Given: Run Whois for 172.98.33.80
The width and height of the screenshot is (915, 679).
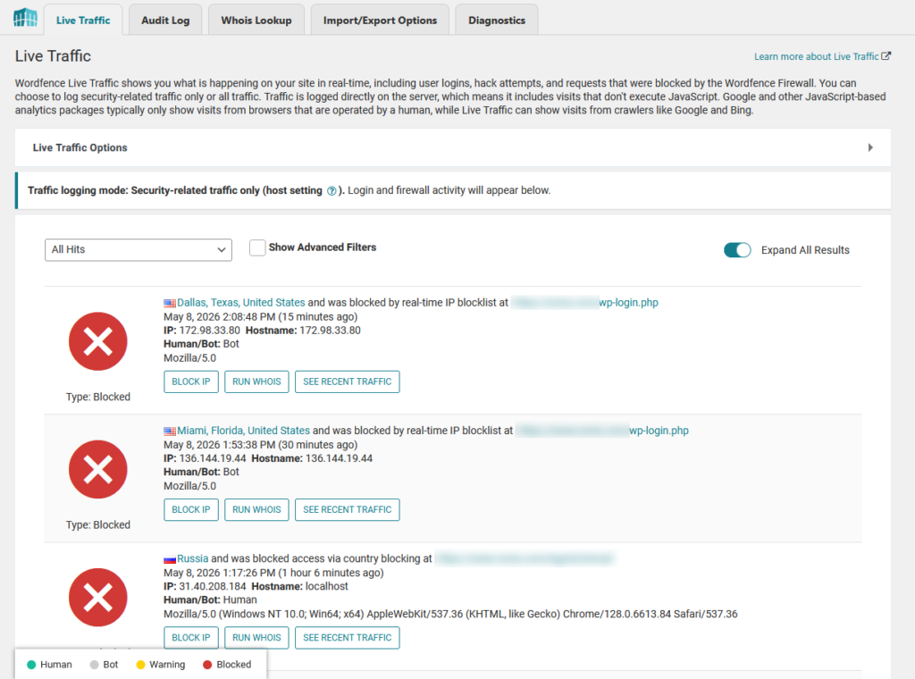Looking at the screenshot, I should pyautogui.click(x=256, y=381).
